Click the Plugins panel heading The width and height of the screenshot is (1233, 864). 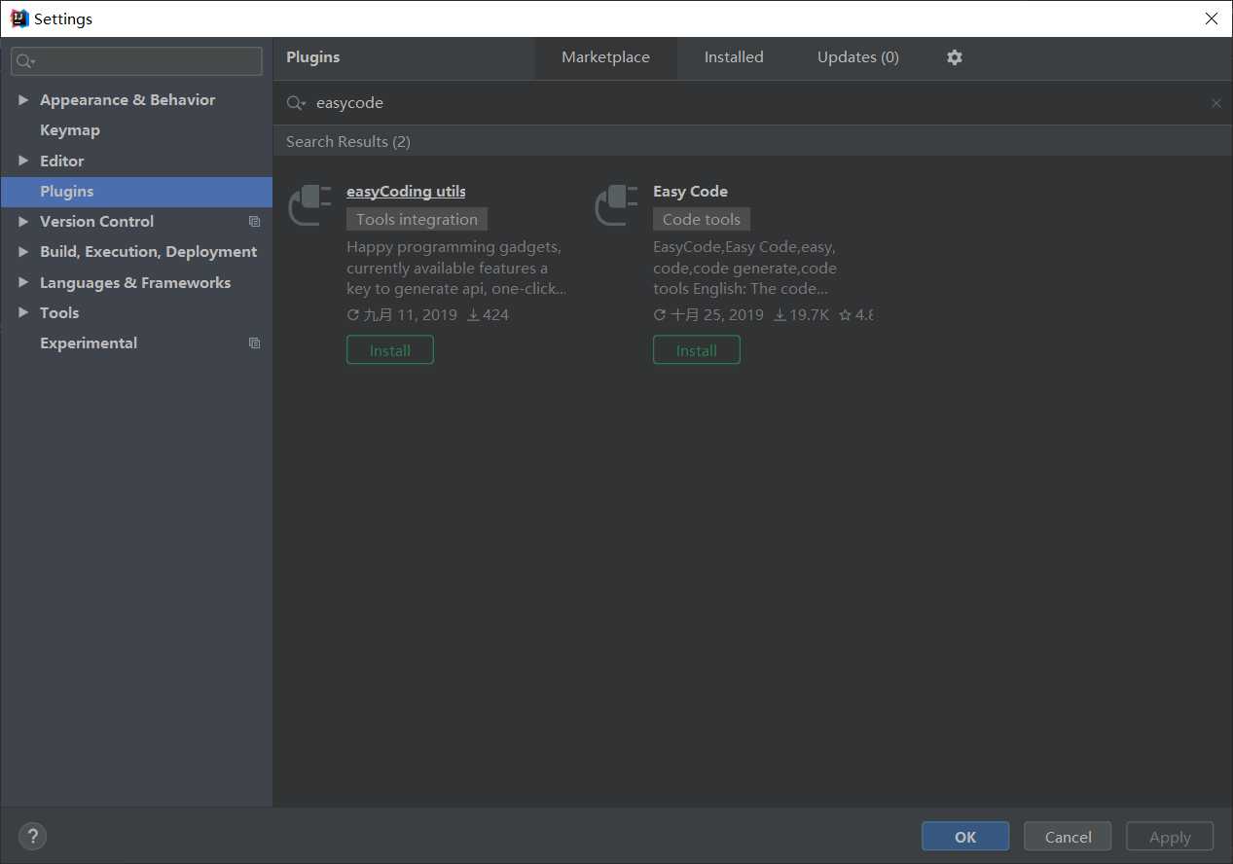pos(313,57)
